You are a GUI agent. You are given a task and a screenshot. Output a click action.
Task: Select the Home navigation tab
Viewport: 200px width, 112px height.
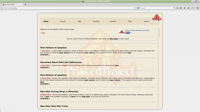46,21
